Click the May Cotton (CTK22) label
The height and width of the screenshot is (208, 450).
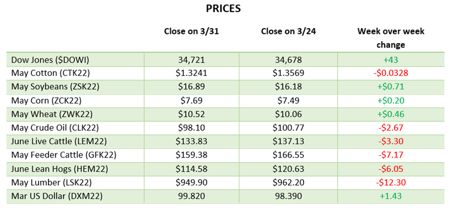pos(51,73)
